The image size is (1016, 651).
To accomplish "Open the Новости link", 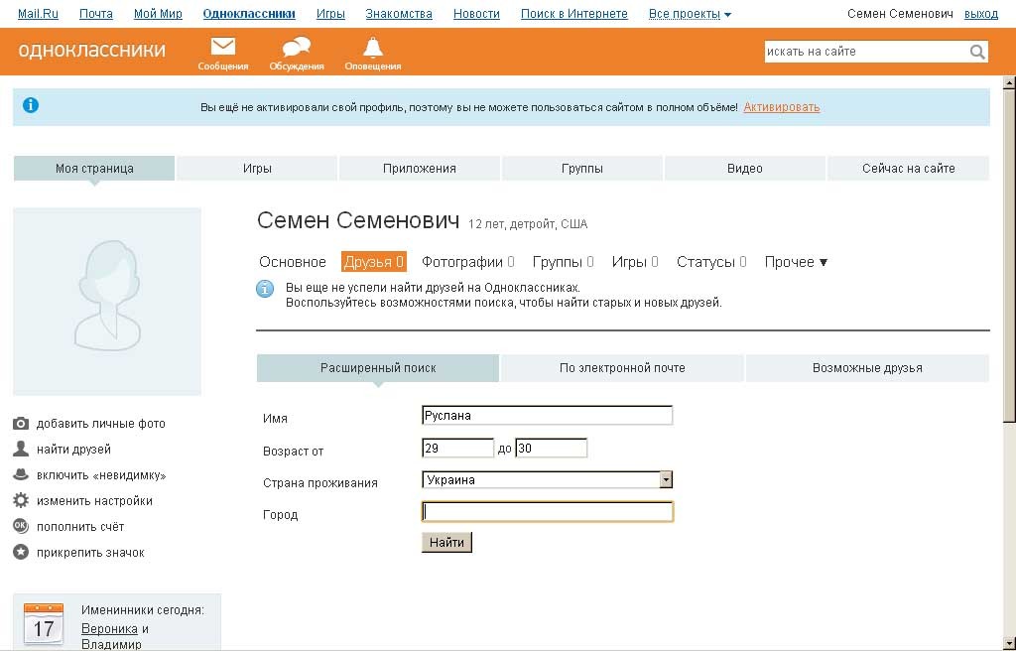I will [x=476, y=14].
